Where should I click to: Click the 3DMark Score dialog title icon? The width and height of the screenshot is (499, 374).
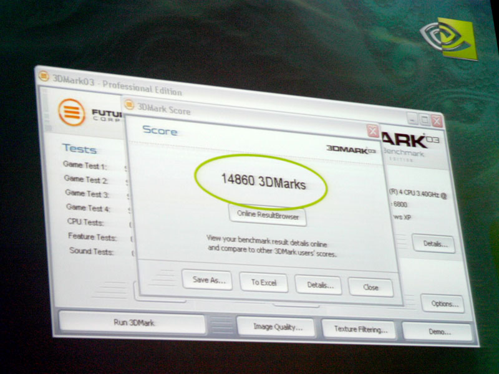tap(129, 105)
